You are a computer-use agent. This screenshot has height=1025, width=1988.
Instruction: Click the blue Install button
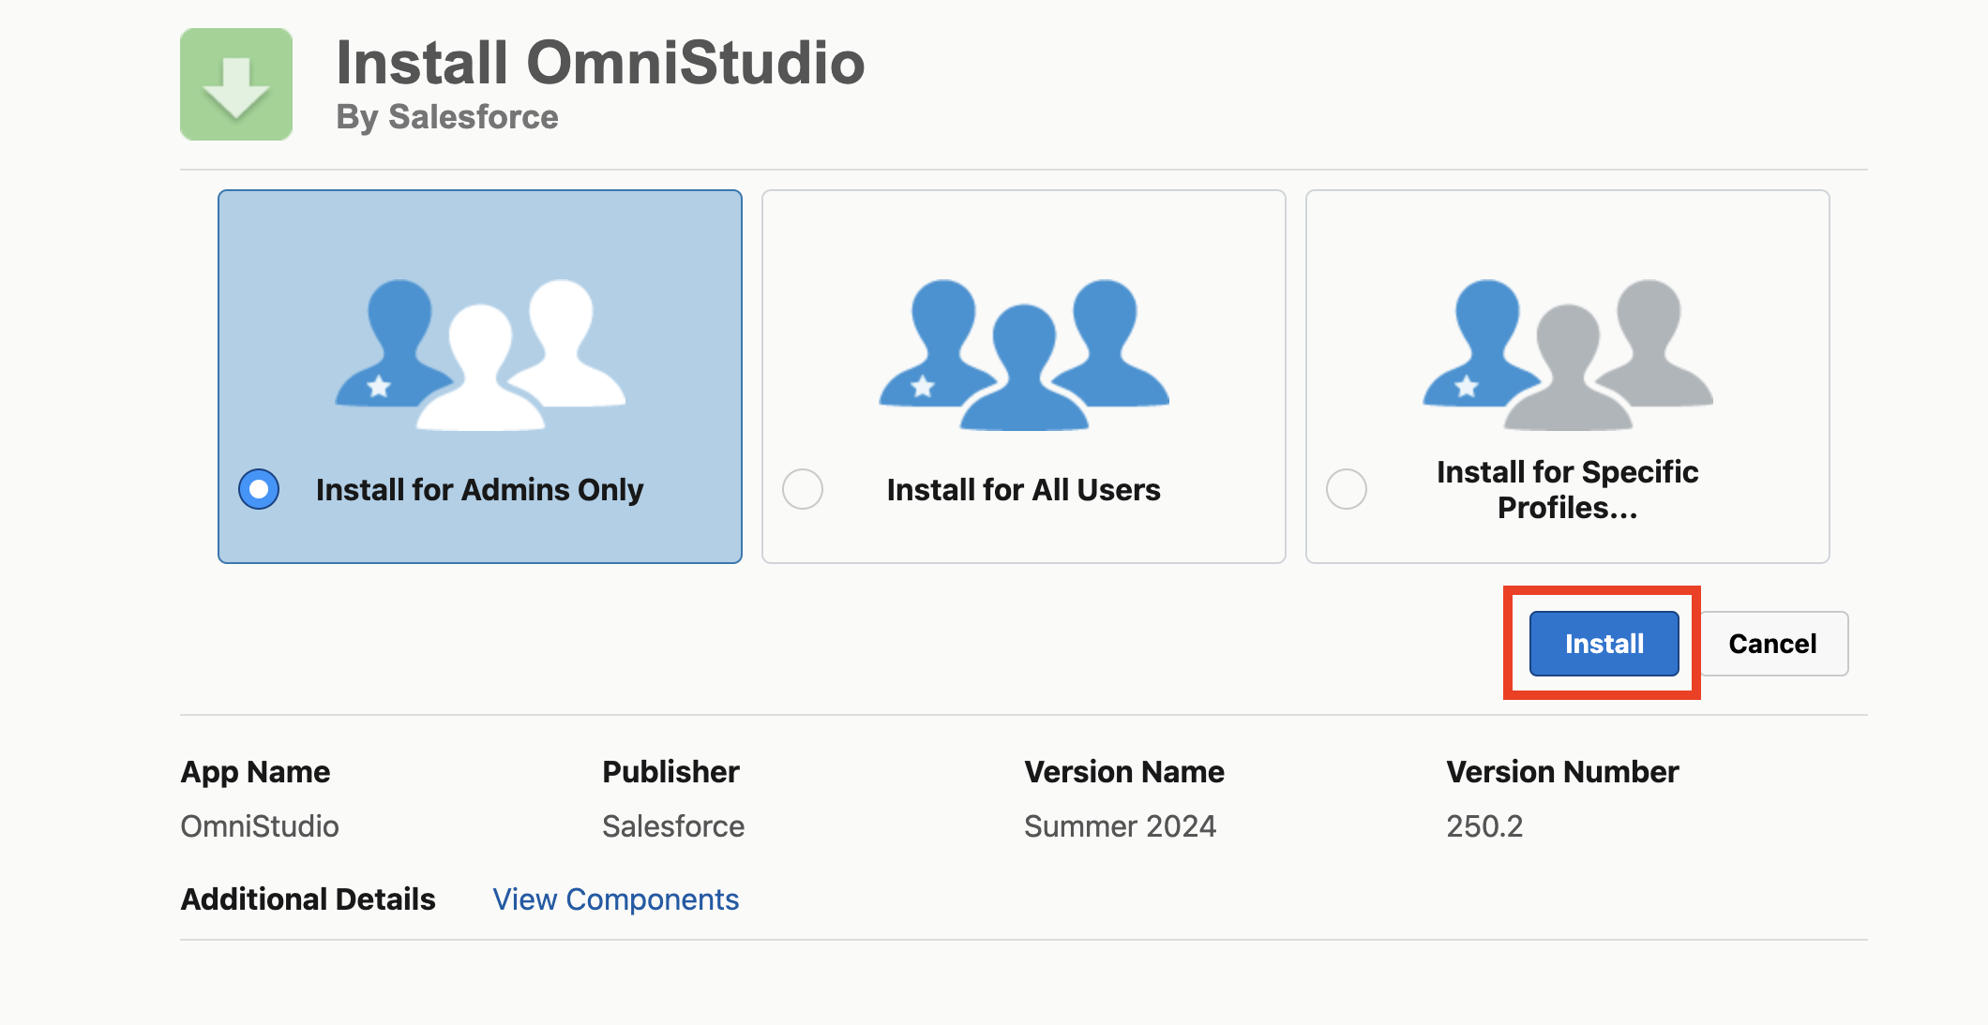(1604, 644)
